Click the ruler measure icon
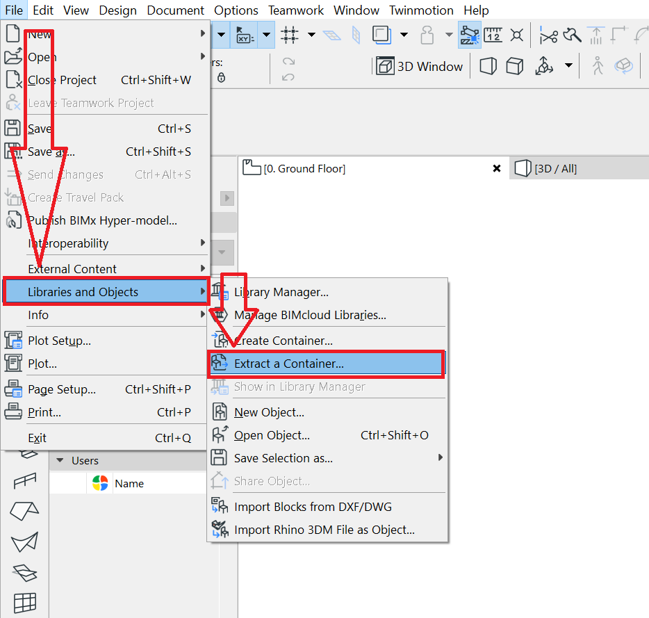This screenshot has width=649, height=618. click(493, 35)
